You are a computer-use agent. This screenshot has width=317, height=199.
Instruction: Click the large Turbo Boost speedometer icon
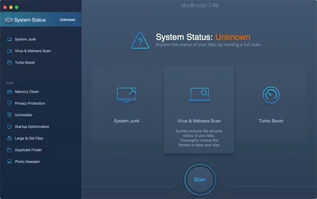(271, 95)
